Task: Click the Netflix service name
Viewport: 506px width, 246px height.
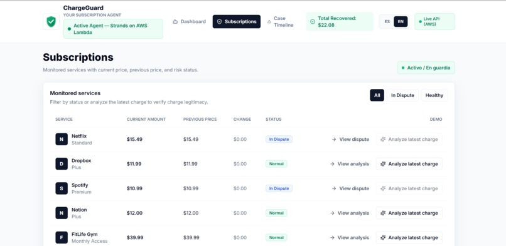Action: click(x=79, y=136)
